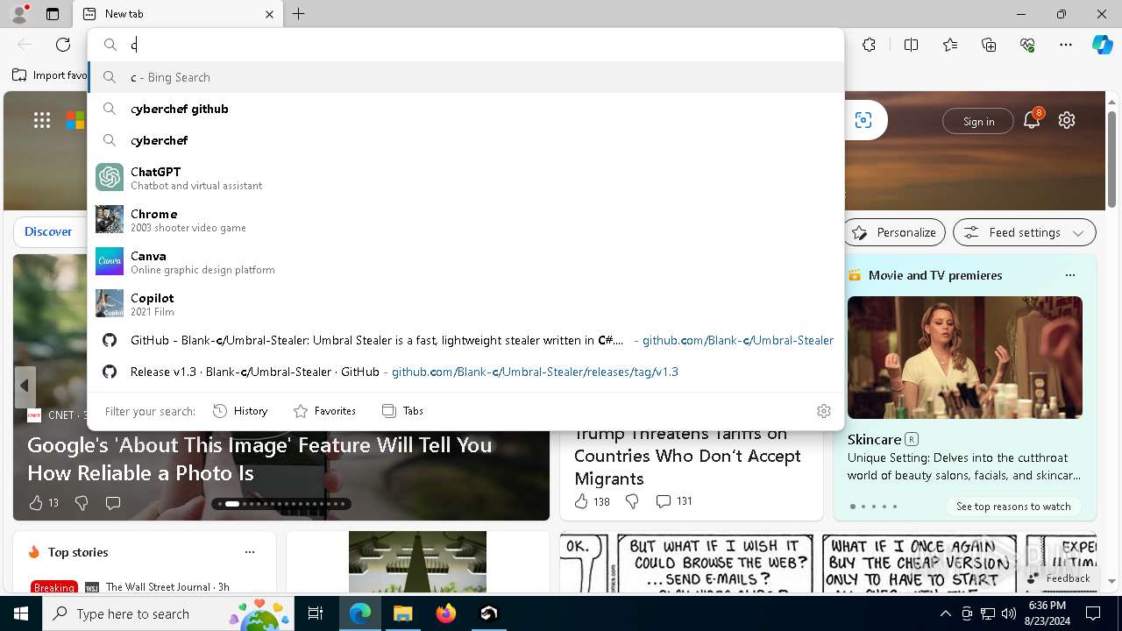
Task: Select the ChatGPT chatbot suggestion
Action: coord(466,177)
